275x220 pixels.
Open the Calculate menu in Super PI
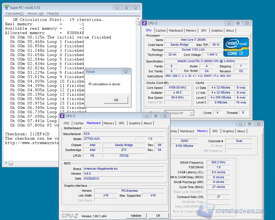[15, 13]
